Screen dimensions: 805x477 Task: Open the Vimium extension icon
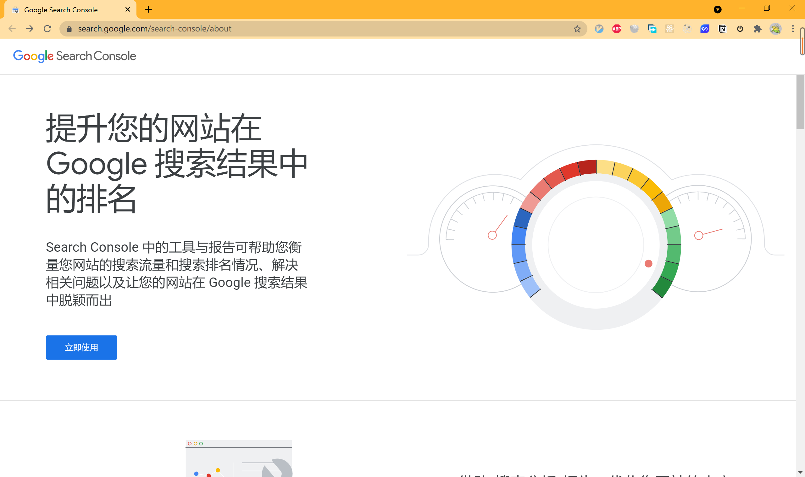click(599, 29)
